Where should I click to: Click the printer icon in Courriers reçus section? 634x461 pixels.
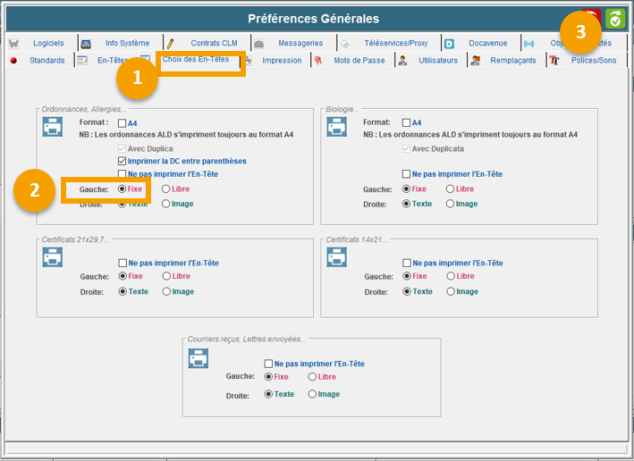[199, 358]
